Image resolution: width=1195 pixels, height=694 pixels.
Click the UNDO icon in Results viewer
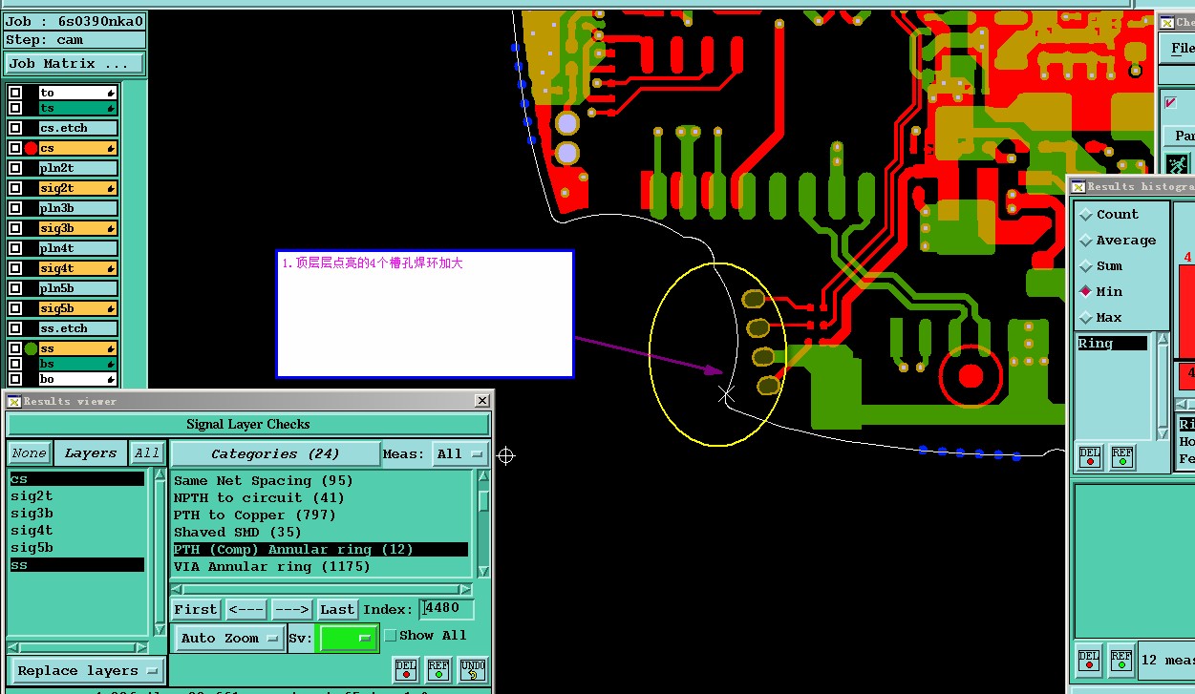click(x=472, y=669)
